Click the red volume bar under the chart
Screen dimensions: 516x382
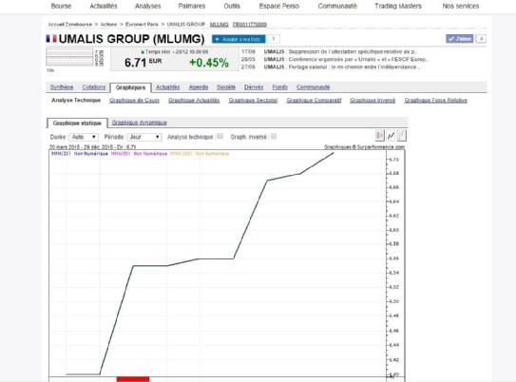[x=133, y=379]
